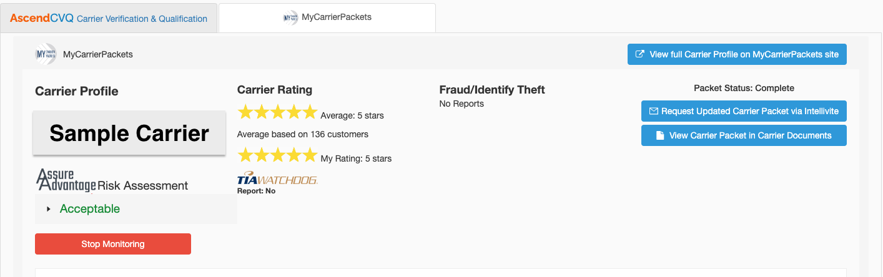The width and height of the screenshot is (883, 277).
Task: Open View full Carrier Profile on MyCarrierPackets site
Action: click(x=737, y=54)
